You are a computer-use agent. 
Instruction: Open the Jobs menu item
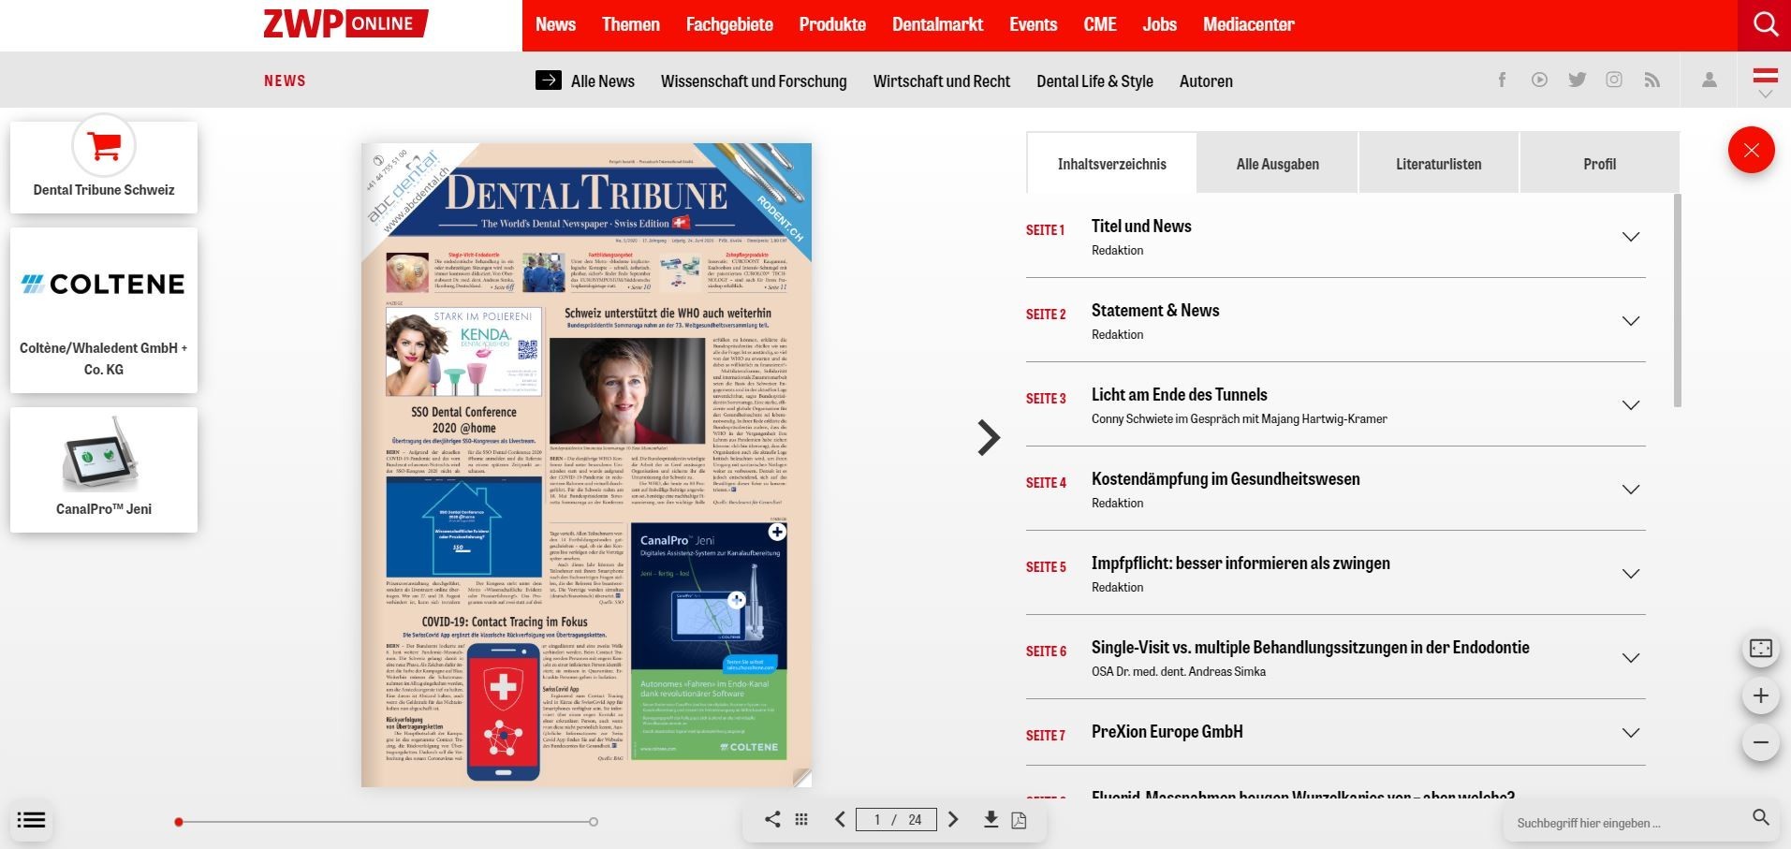pos(1159,24)
